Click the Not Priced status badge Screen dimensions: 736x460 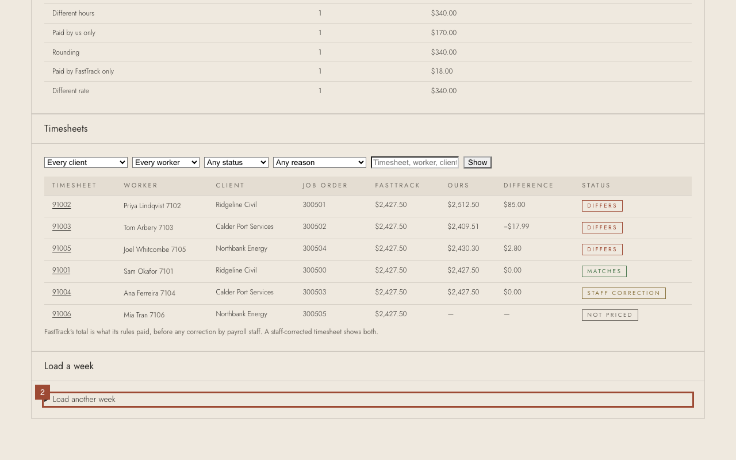click(x=610, y=315)
